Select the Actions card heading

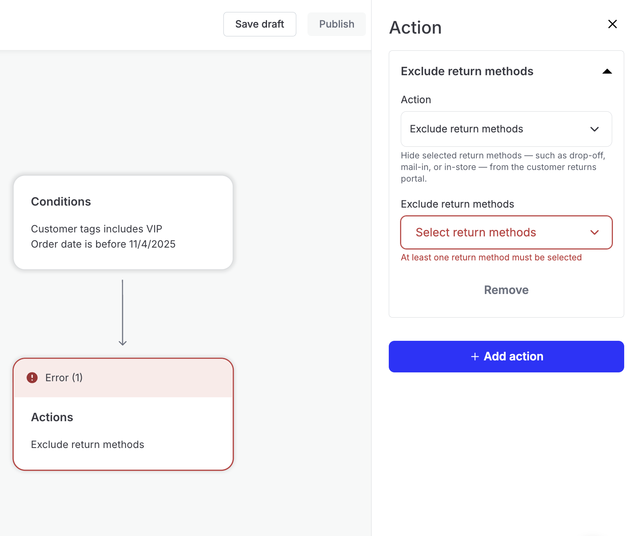click(x=52, y=417)
